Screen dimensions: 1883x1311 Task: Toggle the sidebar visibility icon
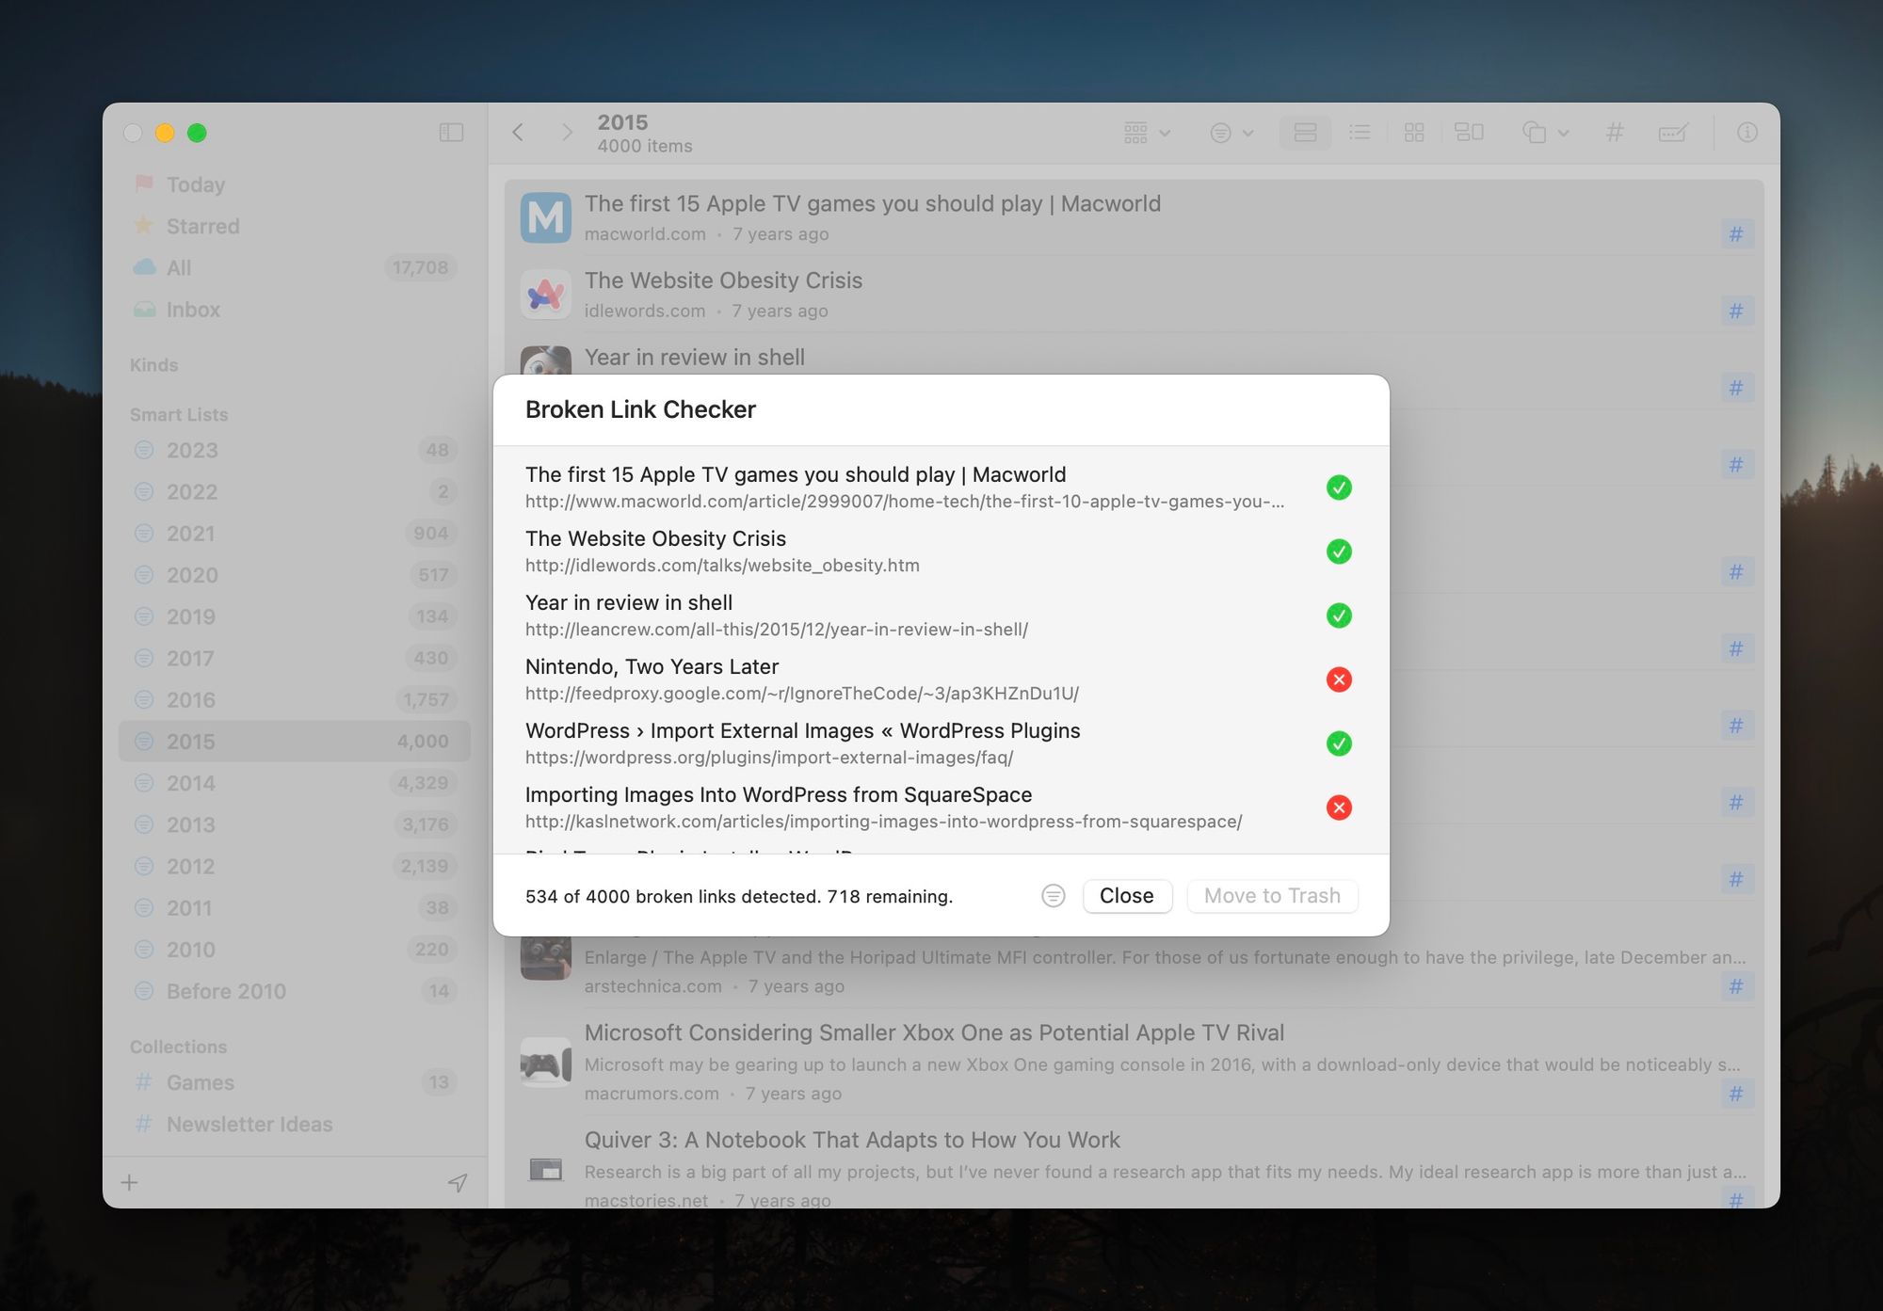tap(451, 133)
